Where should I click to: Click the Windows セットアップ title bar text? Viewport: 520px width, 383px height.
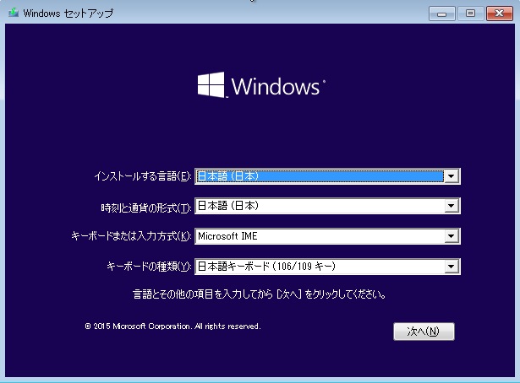pos(67,13)
